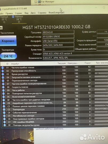108x144 pixels.
Task: Click the serial number field JR1020BN13RKVE
Action: pyautogui.click(x=58, y=37)
